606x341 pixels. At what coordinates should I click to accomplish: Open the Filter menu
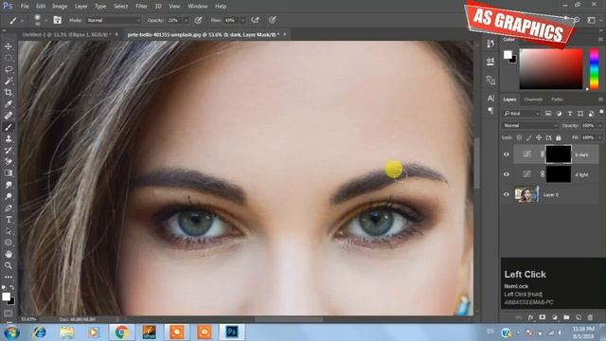click(141, 7)
